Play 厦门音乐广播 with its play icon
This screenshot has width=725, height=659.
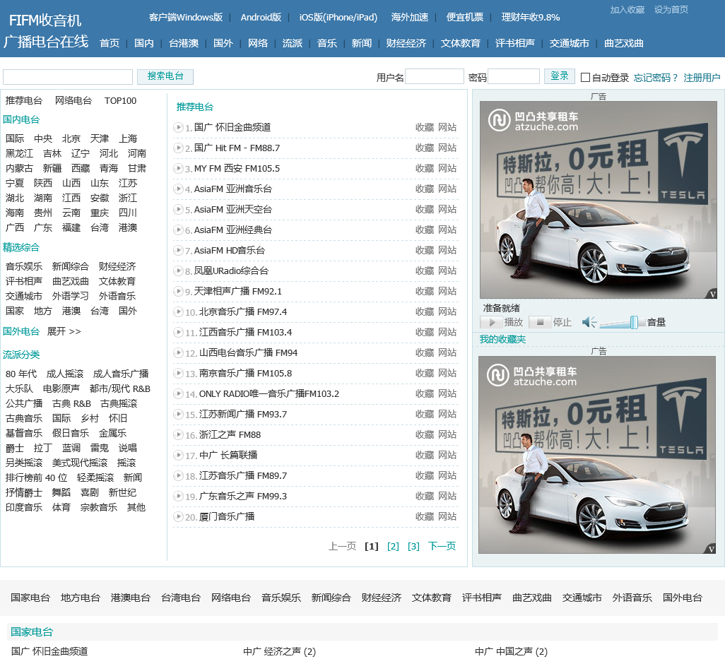point(178,516)
